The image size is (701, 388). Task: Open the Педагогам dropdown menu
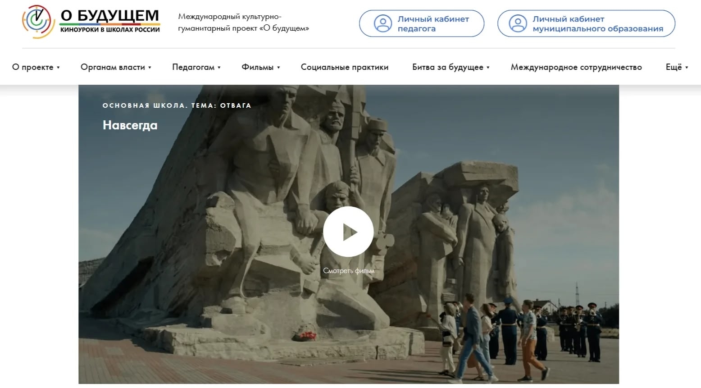click(x=196, y=67)
